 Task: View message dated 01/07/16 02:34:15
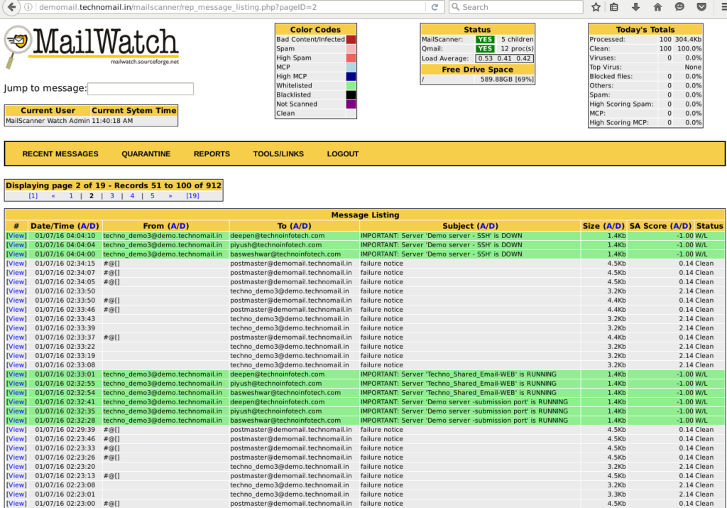(x=16, y=264)
